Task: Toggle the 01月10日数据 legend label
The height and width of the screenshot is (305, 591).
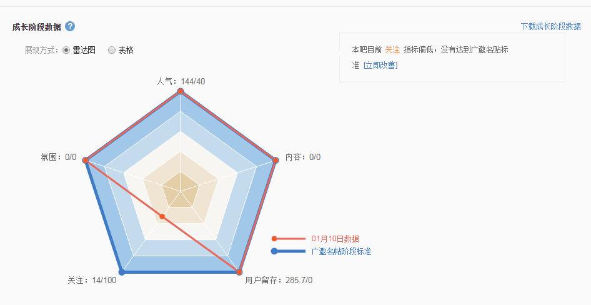Action: [x=335, y=238]
